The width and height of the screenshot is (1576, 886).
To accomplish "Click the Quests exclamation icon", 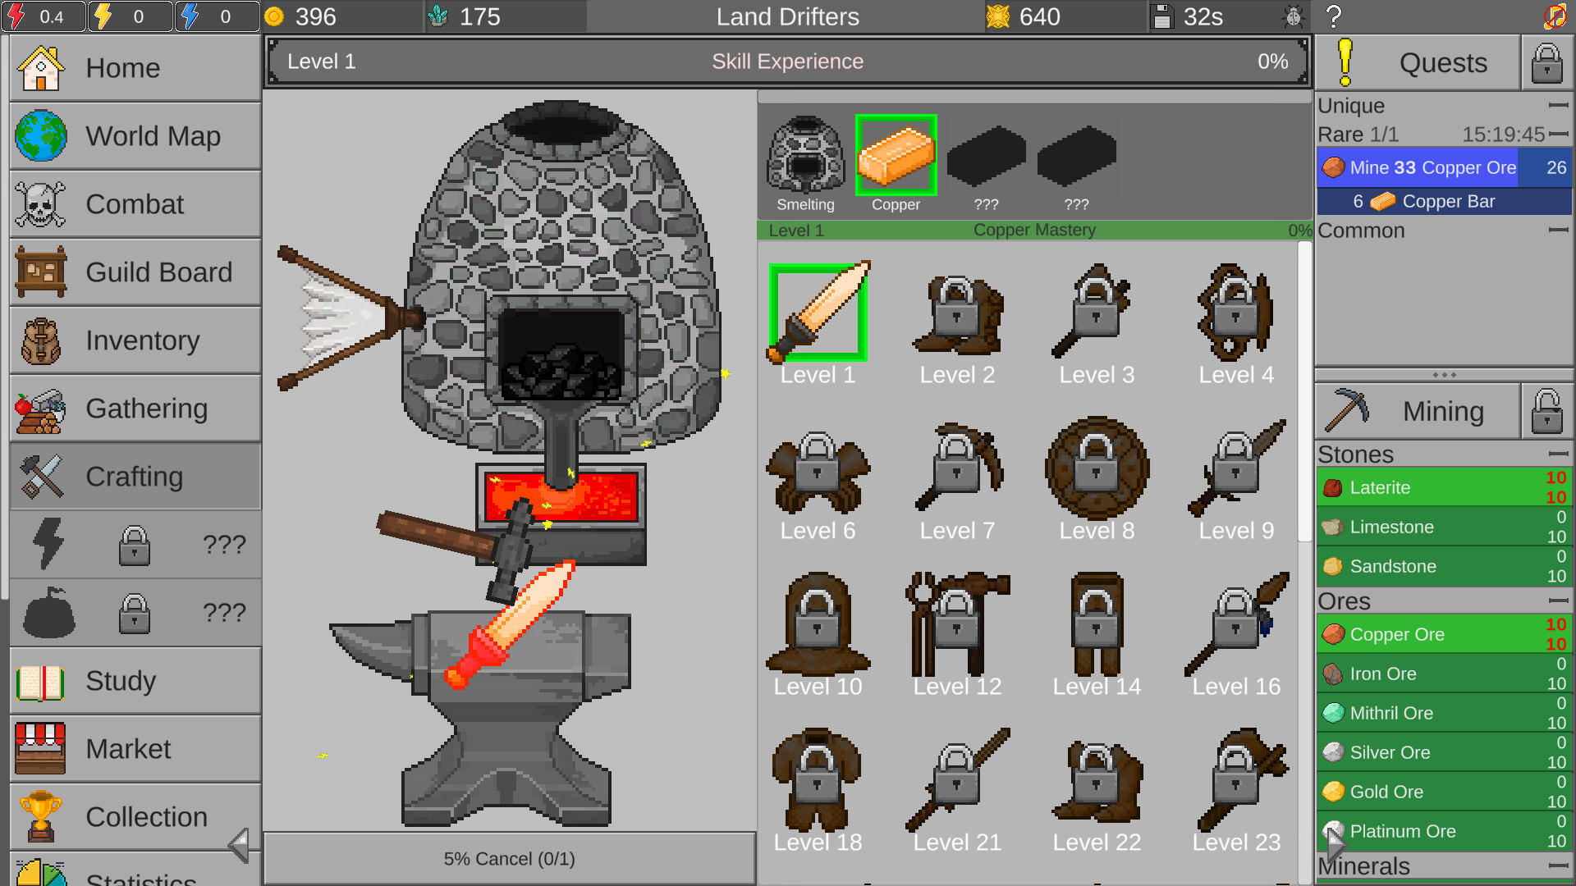I will [x=1345, y=62].
